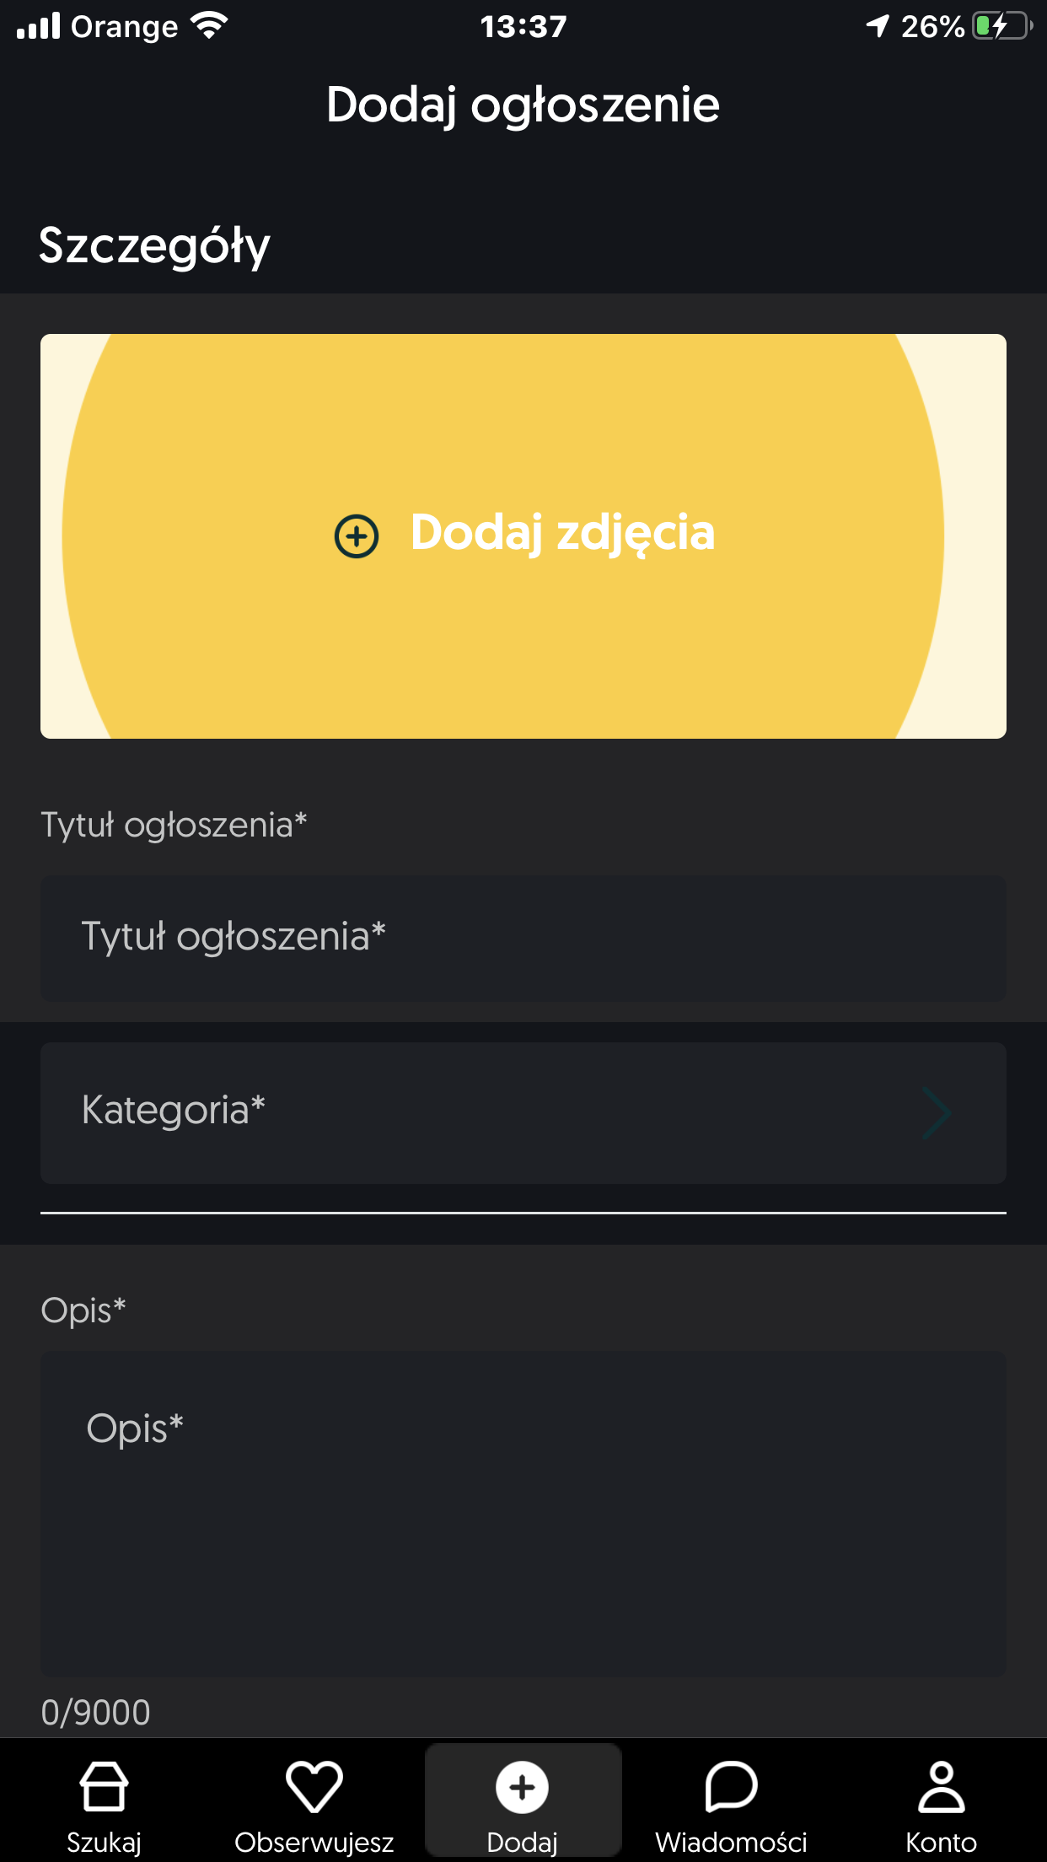Click inside the Opis text area
Viewport: 1047px width, 1862px height.
(x=523, y=1514)
